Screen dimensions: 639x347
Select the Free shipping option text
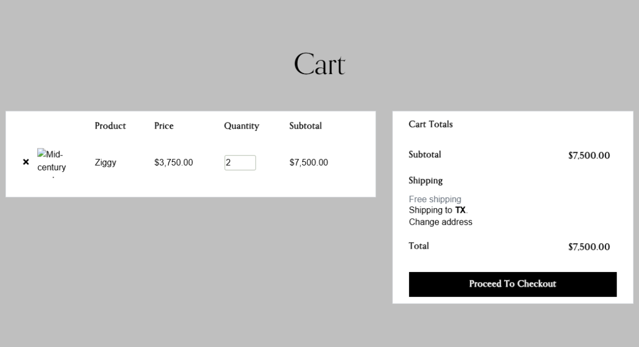(x=435, y=199)
